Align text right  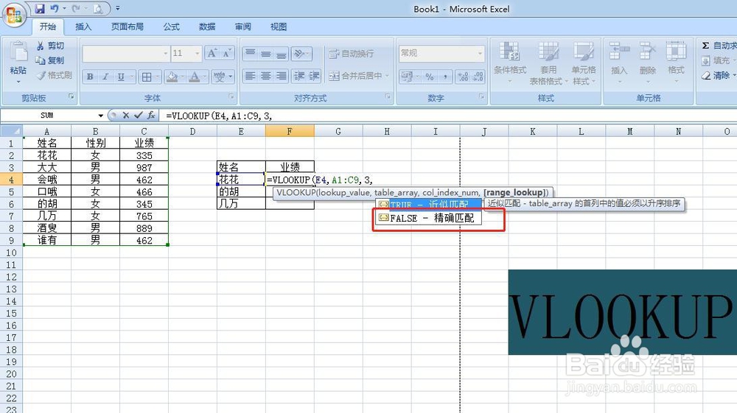point(281,76)
